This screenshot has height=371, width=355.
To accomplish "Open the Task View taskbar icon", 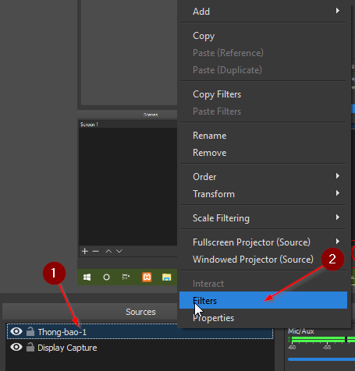I will click(x=126, y=277).
